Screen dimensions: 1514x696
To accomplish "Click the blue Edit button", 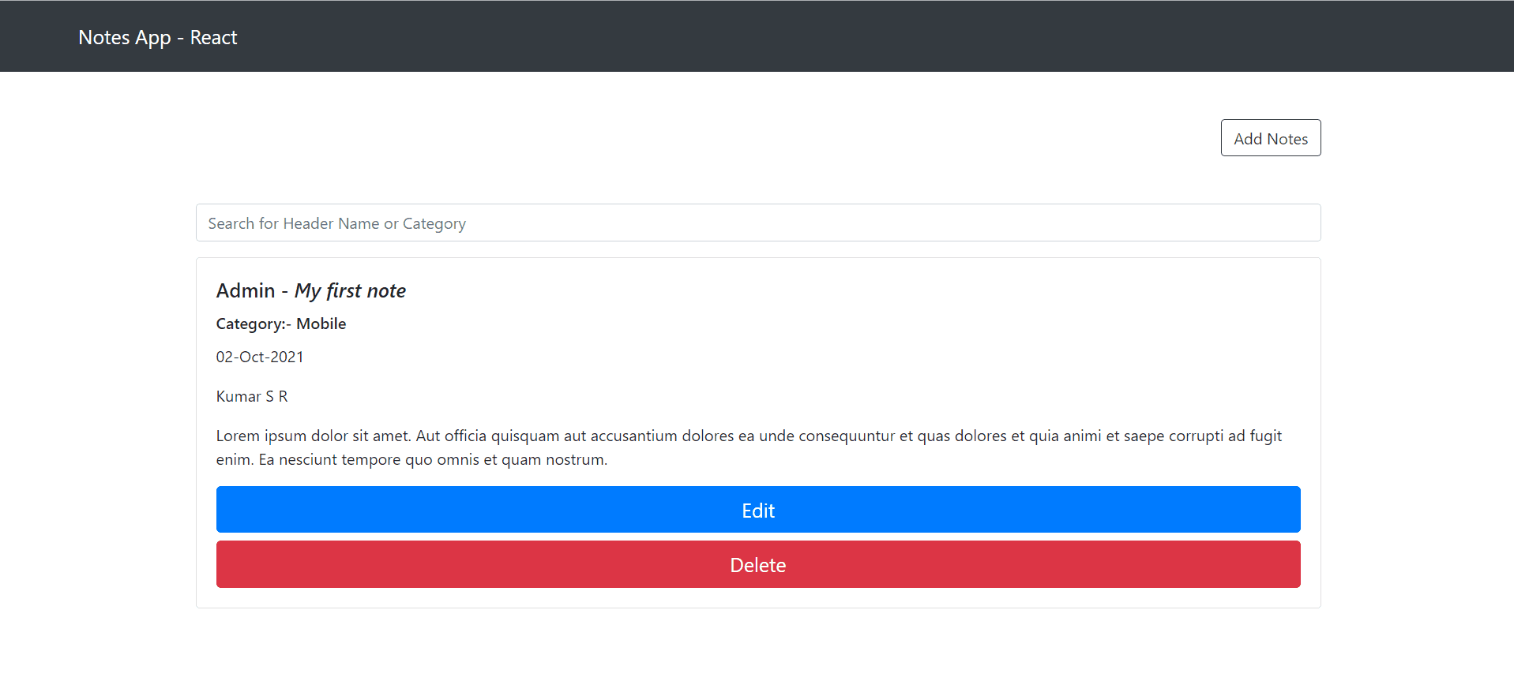I will point(758,510).
